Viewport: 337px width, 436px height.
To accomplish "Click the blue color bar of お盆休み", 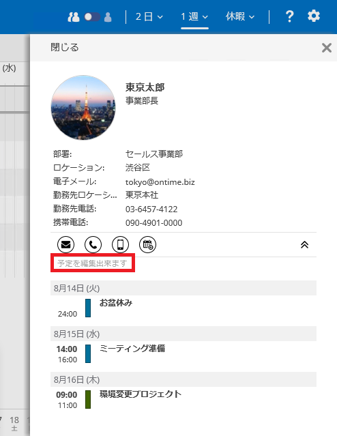I will 88,308.
